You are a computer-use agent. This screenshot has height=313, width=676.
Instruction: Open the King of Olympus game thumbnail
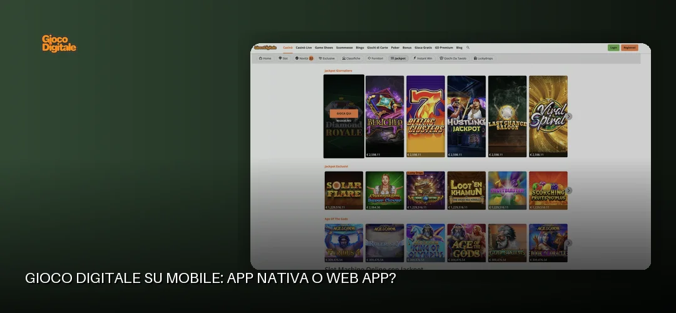click(426, 243)
